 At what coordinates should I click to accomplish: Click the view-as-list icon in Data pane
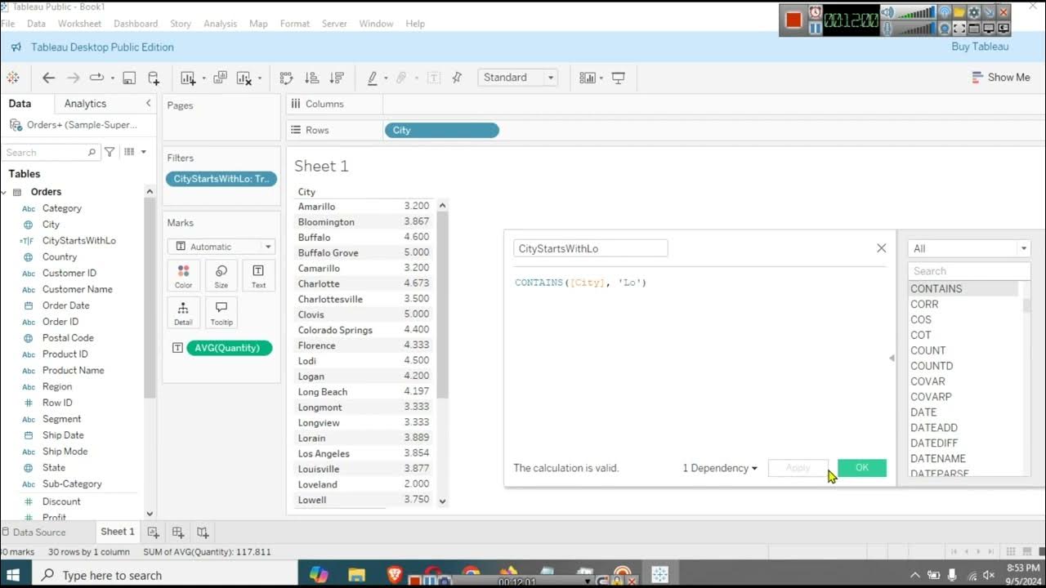pyautogui.click(x=130, y=152)
